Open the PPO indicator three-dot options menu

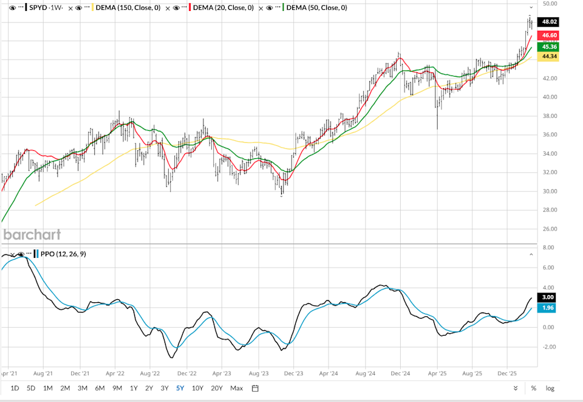tap(29, 254)
